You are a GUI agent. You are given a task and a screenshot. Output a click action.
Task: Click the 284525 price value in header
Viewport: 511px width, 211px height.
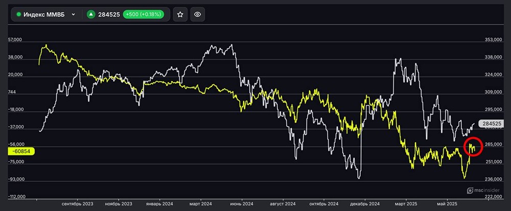(109, 14)
